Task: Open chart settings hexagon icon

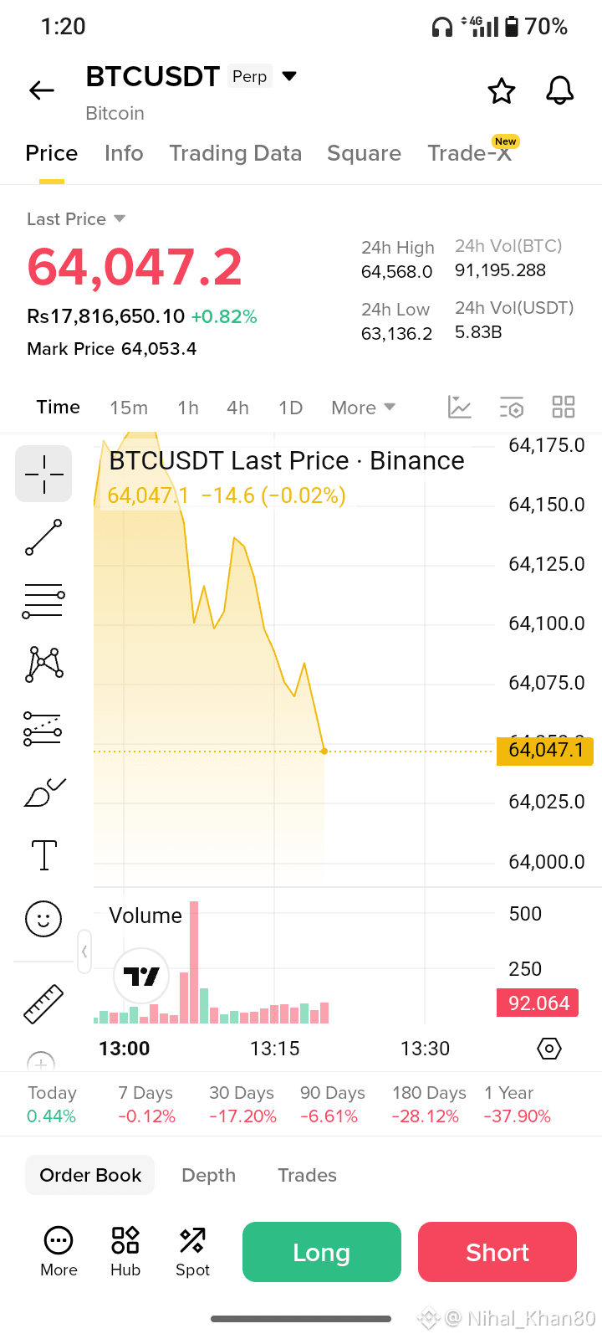Action: (548, 1049)
